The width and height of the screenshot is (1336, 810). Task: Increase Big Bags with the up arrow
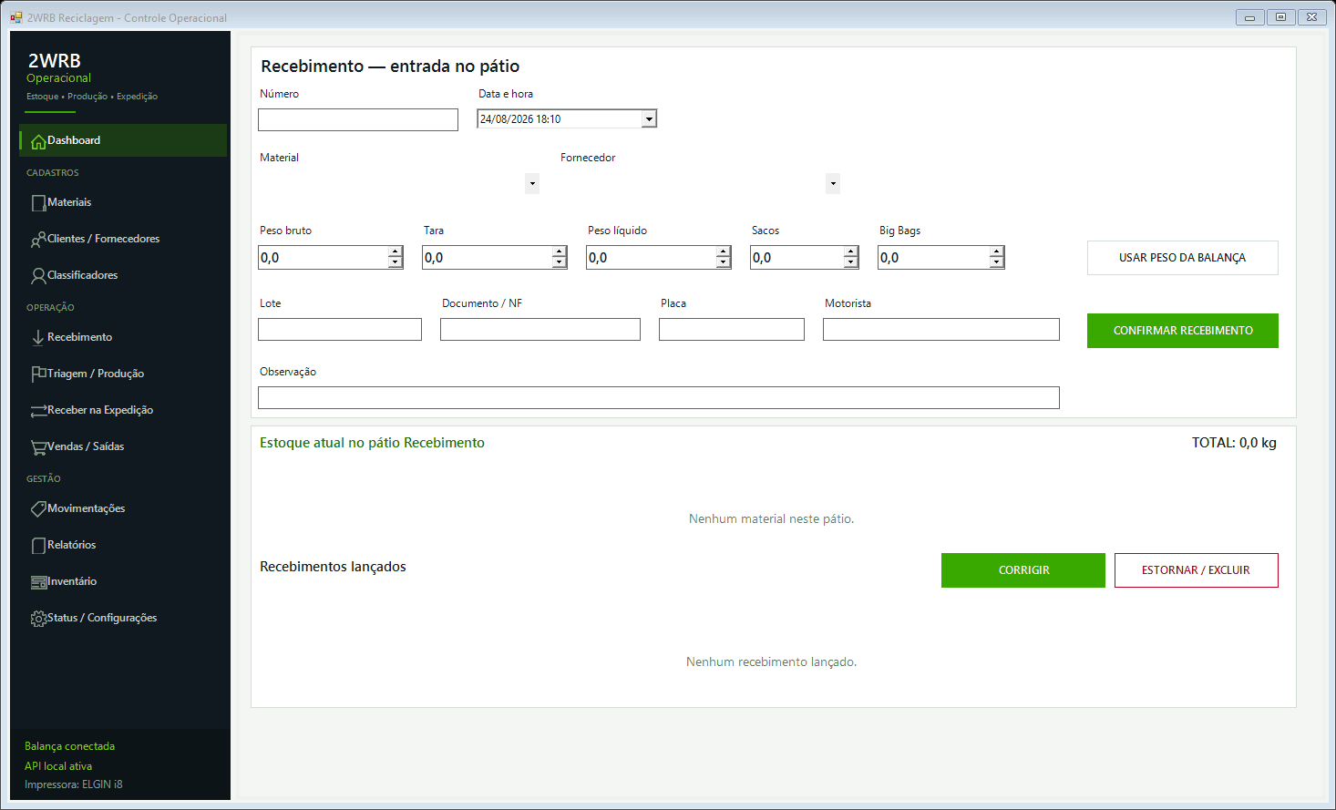coord(997,251)
